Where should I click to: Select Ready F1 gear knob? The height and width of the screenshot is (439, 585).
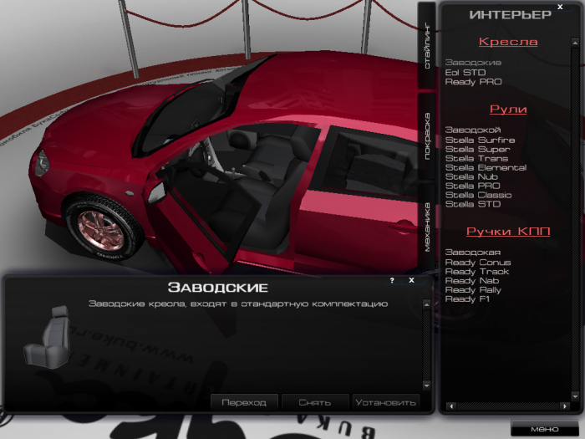click(467, 299)
